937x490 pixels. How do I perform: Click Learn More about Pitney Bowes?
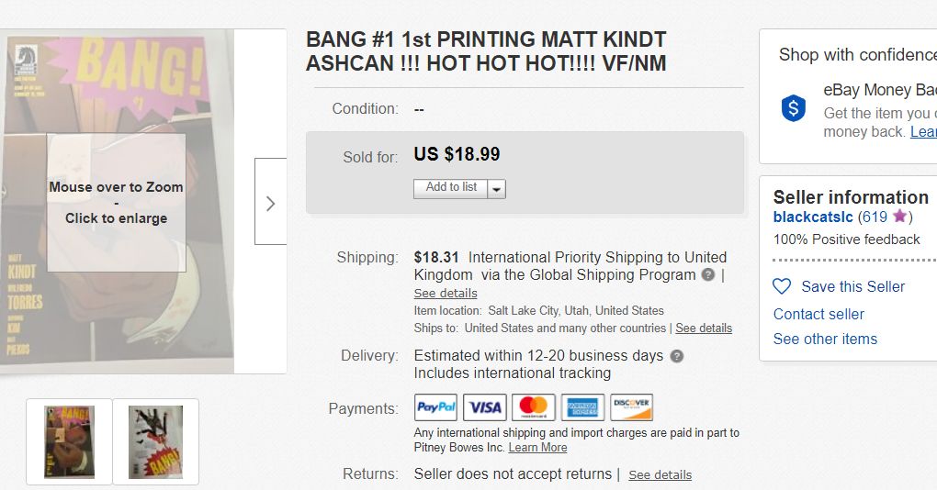[537, 448]
